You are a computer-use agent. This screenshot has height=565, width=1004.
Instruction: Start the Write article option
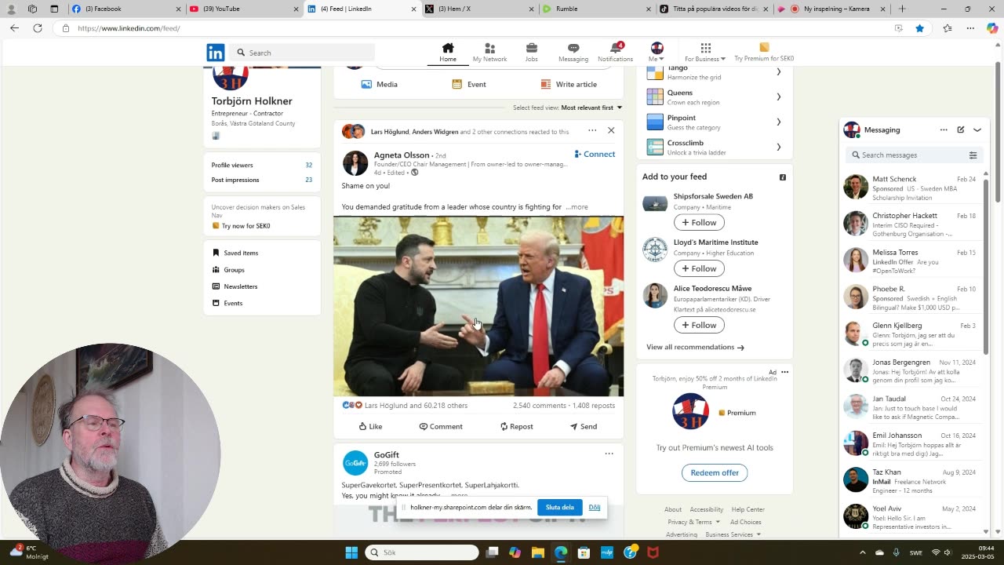click(x=569, y=84)
